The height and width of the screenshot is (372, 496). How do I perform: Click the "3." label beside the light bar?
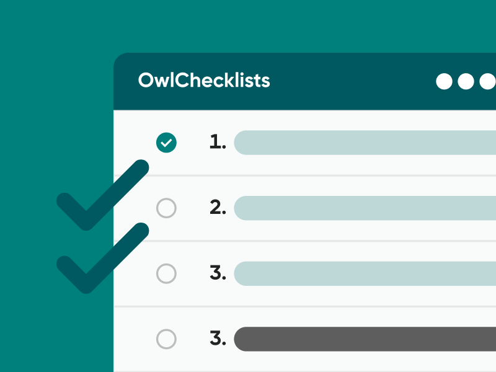218,273
